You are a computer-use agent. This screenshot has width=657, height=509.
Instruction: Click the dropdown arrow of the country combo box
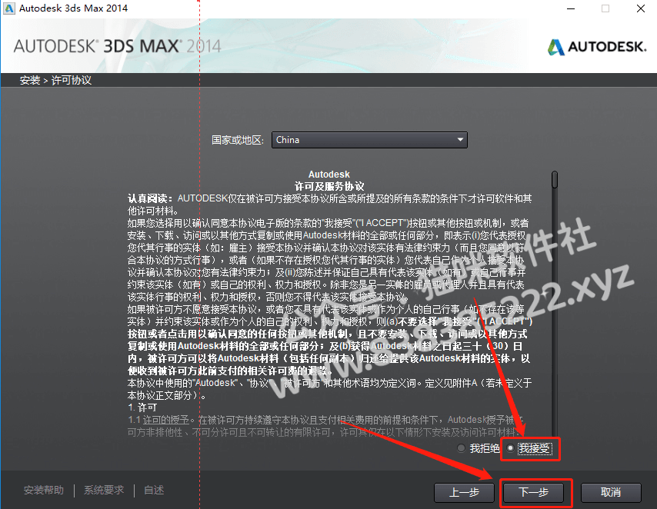click(x=460, y=139)
